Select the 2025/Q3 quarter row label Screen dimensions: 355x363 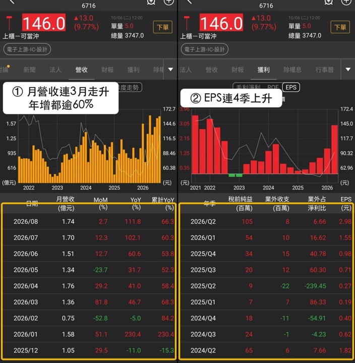pos(203,270)
